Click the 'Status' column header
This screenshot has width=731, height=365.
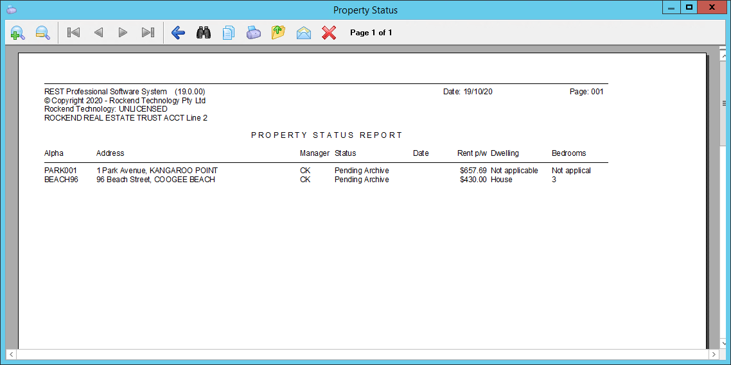[345, 153]
